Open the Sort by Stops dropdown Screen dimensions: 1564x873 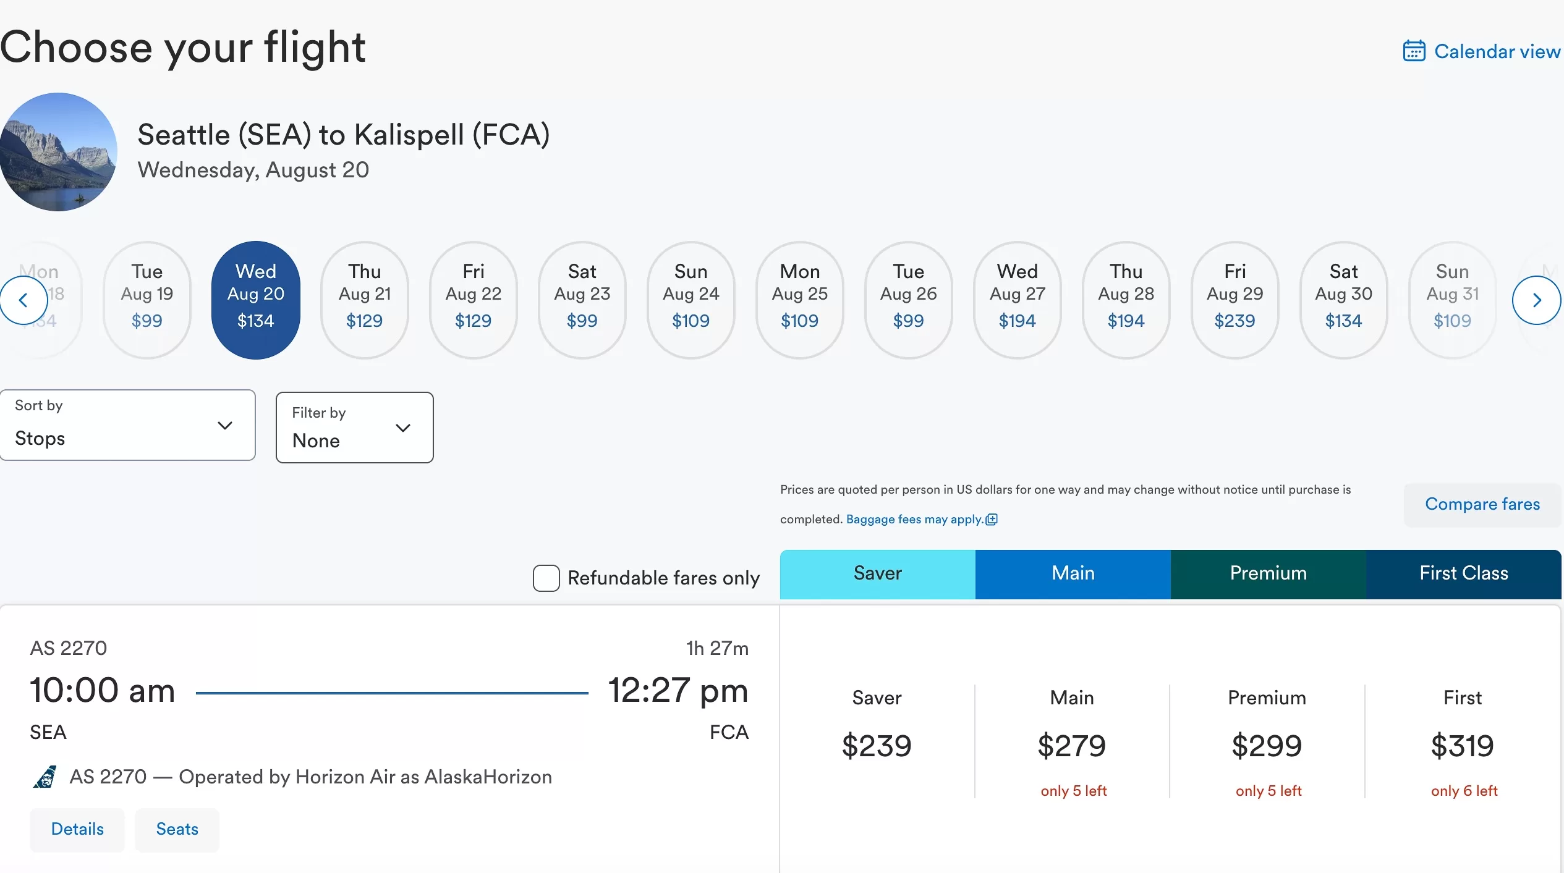point(127,425)
